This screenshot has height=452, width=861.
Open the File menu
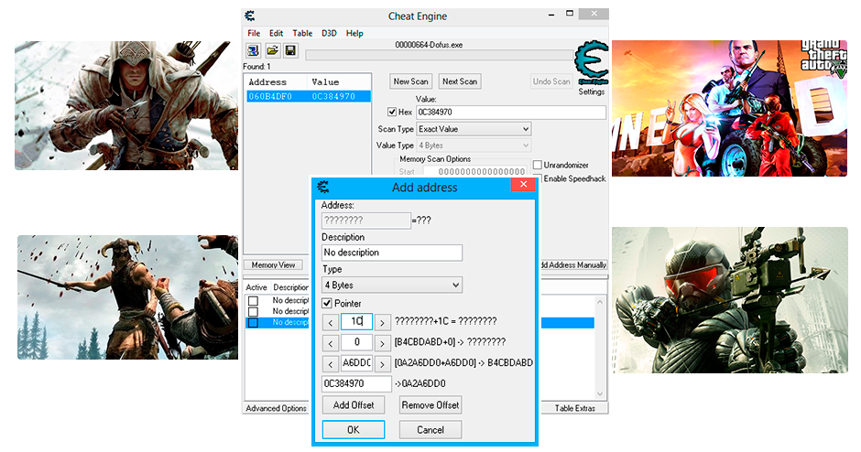point(254,34)
